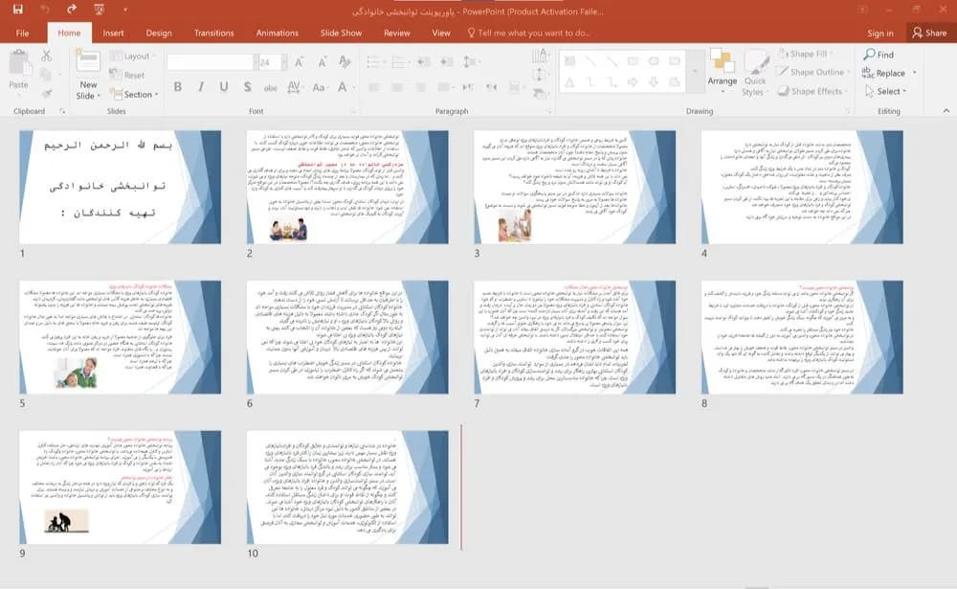957x589 pixels.
Task: Switch to the Design tab
Action: [x=159, y=33]
